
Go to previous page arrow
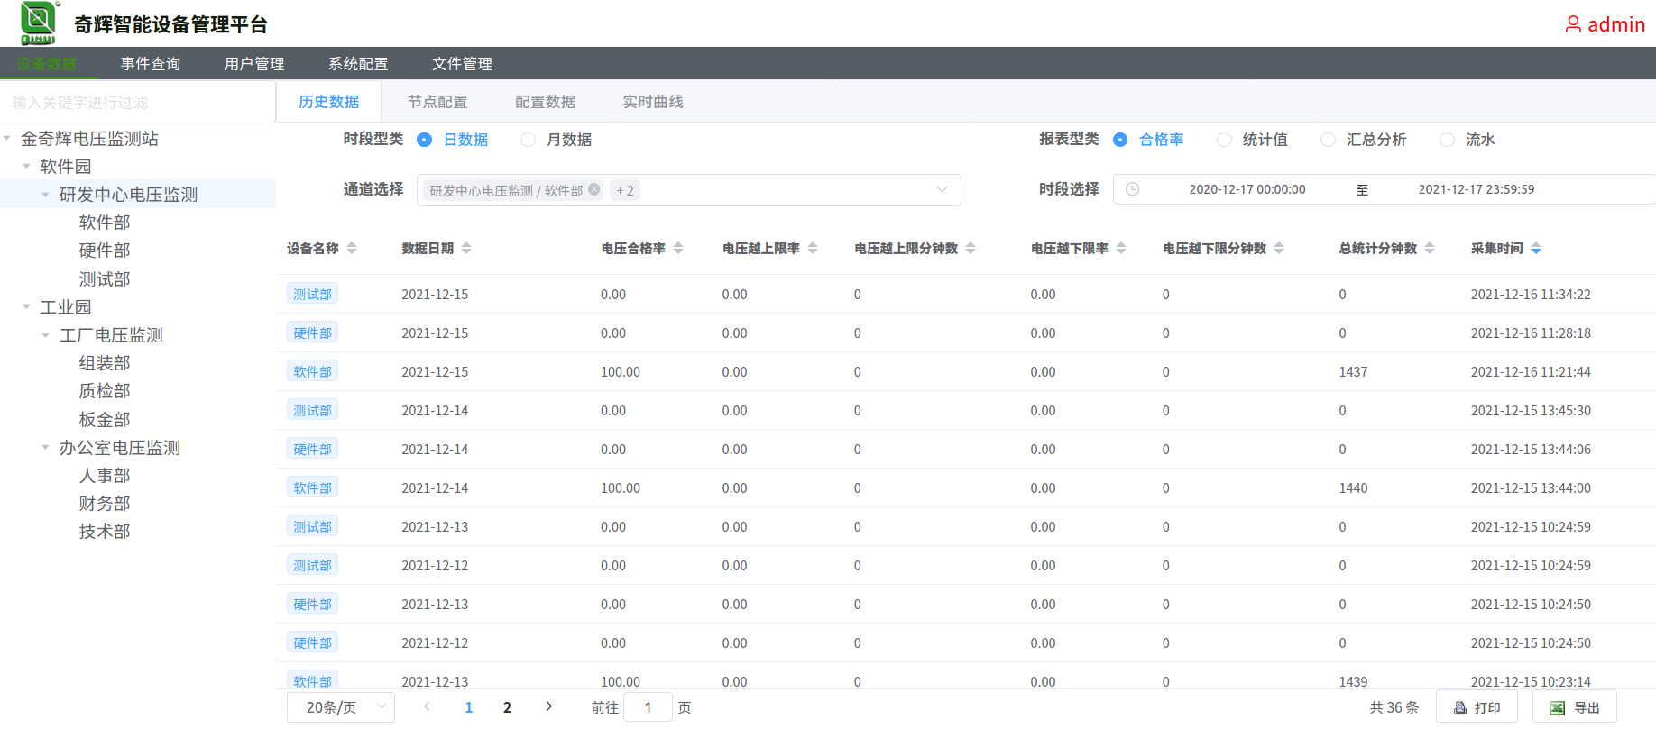427,707
